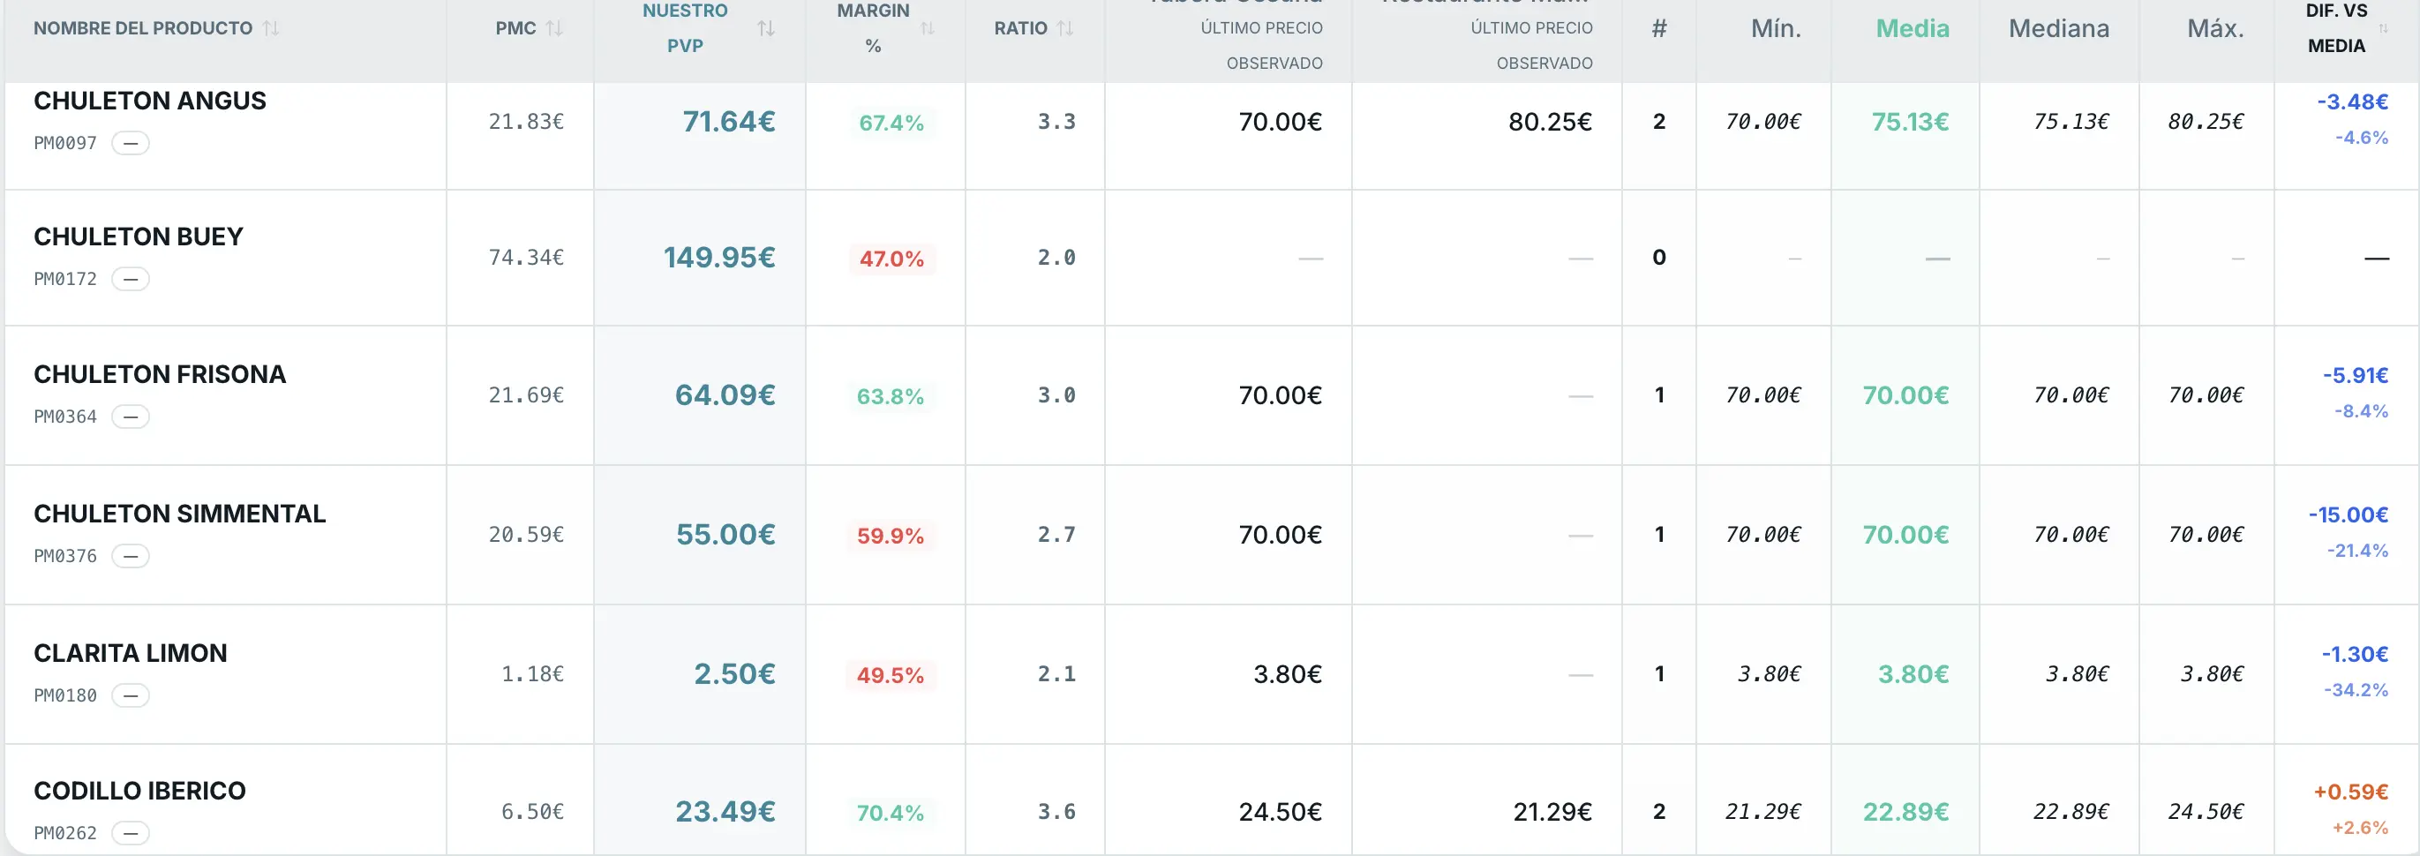Click the 3.6 ratio value
The height and width of the screenshot is (856, 2420).
(1056, 812)
